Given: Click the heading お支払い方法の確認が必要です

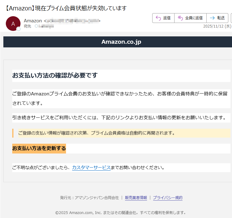Looking at the screenshot, I should tap(55, 75).
